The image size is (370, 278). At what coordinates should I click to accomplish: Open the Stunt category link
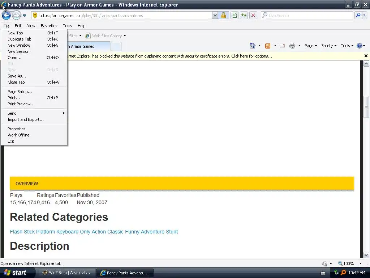click(x=172, y=232)
